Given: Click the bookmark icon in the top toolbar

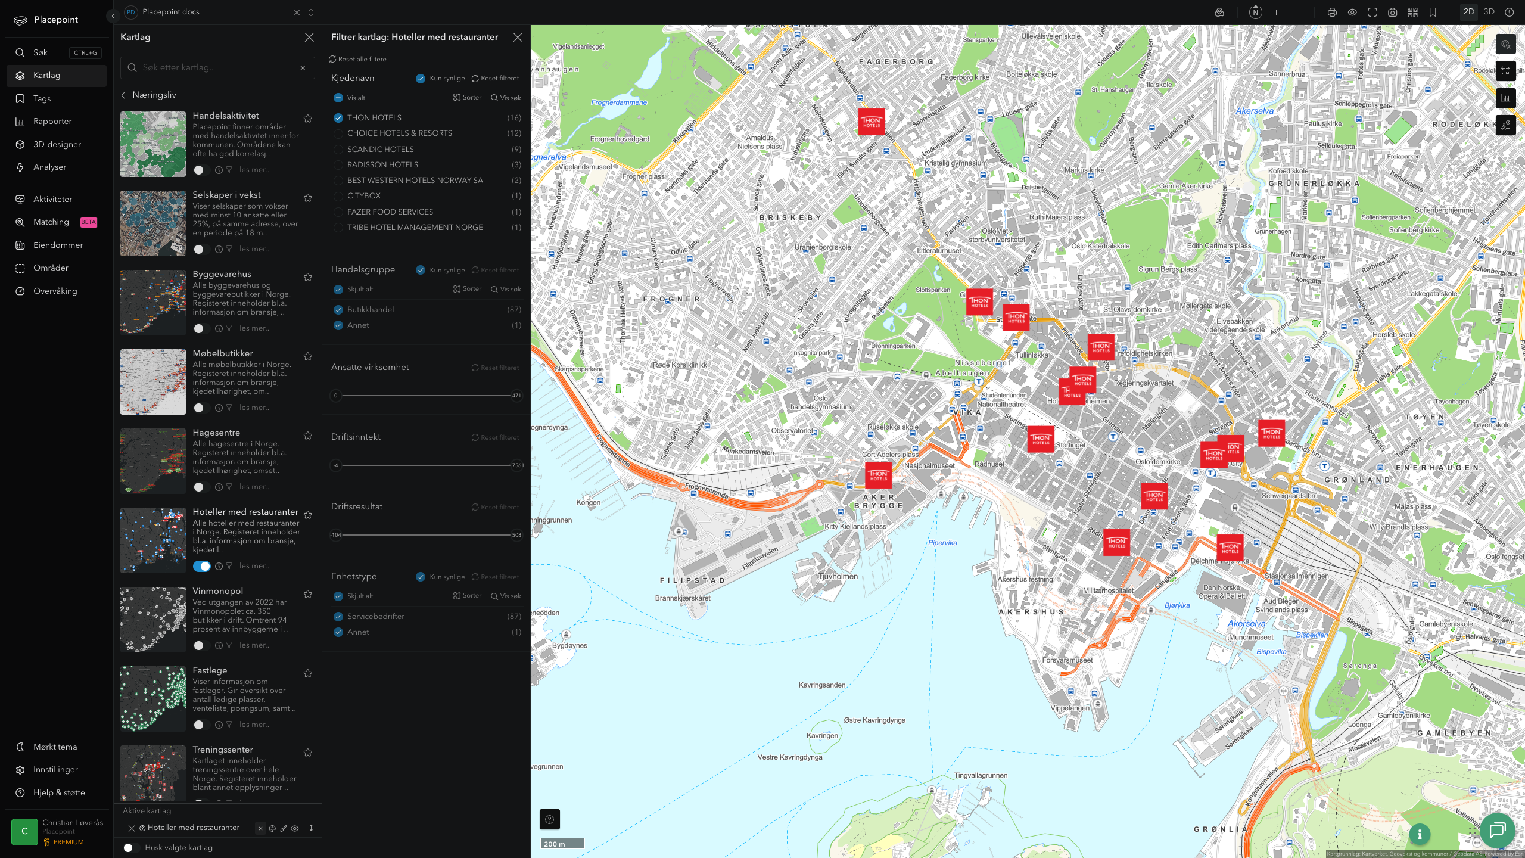Looking at the screenshot, I should pos(1433,13).
